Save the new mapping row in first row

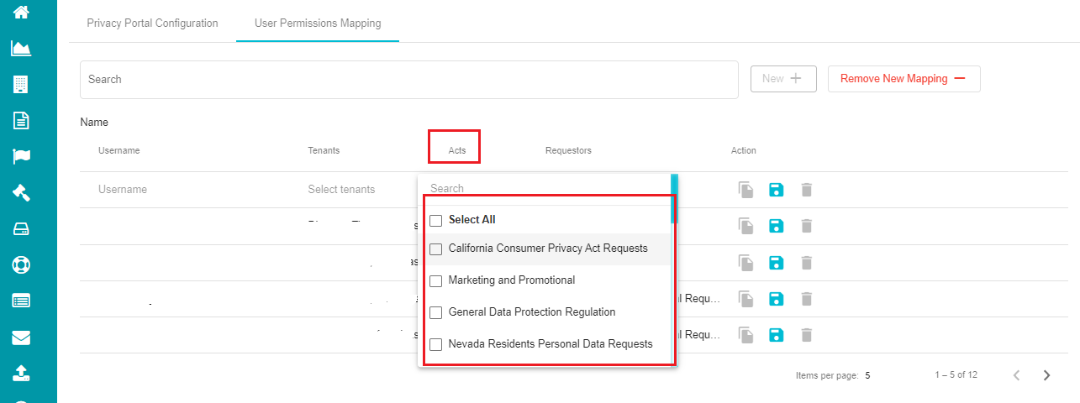pyautogui.click(x=777, y=190)
